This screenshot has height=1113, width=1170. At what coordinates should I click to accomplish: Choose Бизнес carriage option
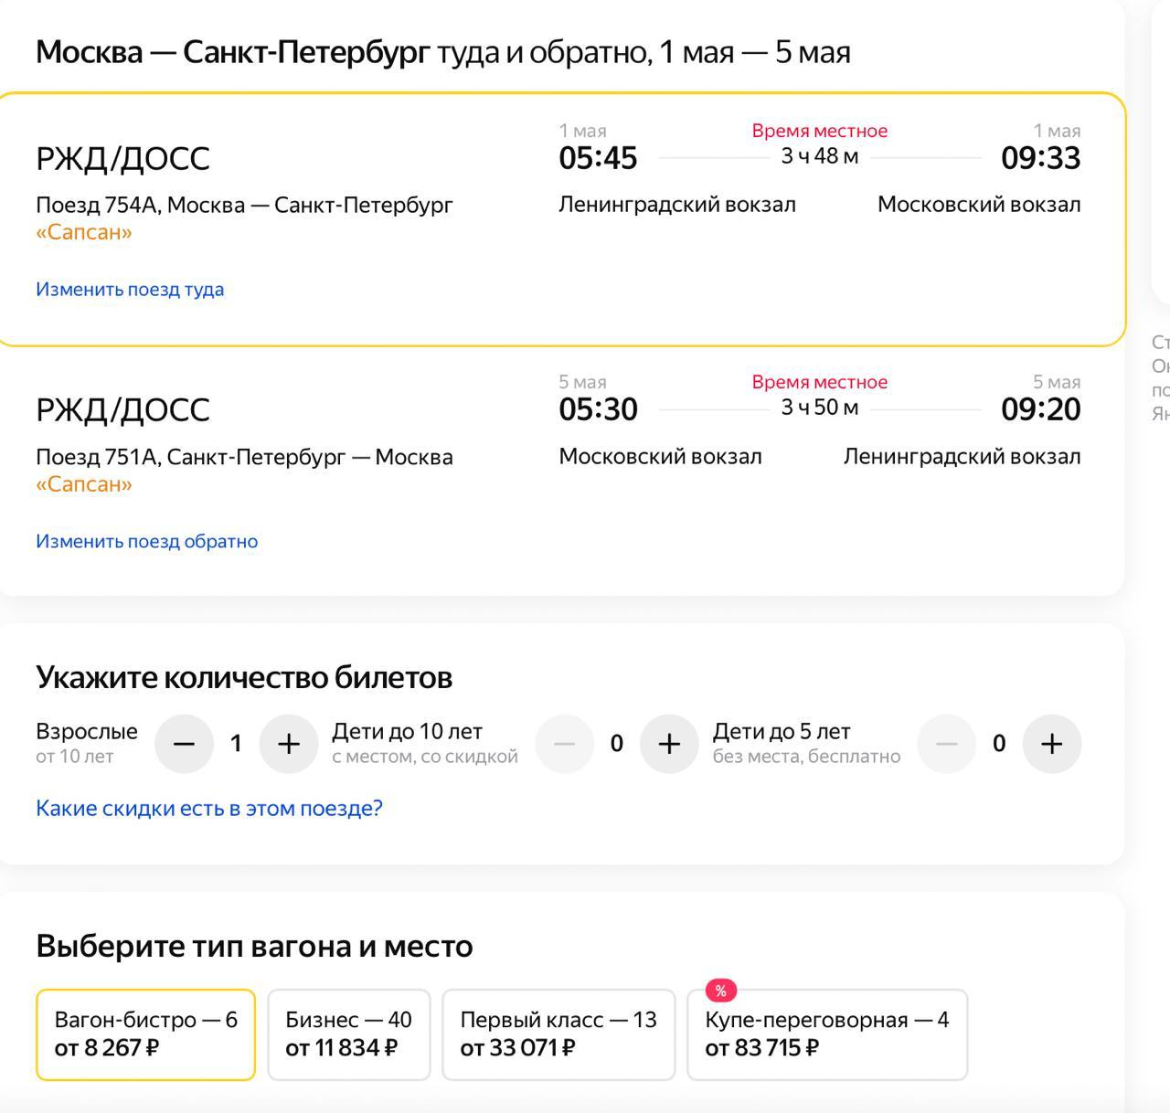tap(348, 1034)
